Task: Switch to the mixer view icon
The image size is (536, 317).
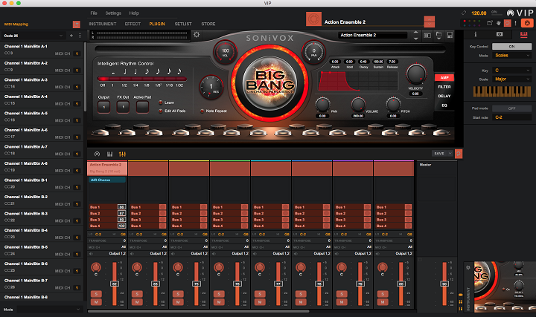Action: click(x=122, y=154)
